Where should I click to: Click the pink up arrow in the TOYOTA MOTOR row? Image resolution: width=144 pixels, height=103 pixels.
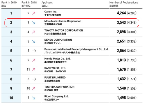(34, 32)
